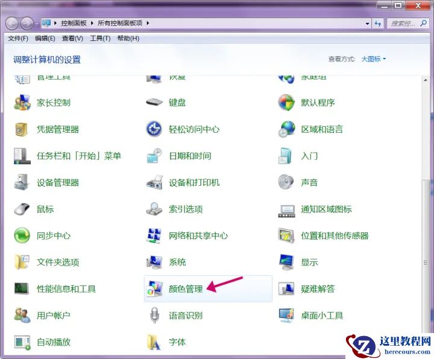Click the 日期和时间 calendar icon

coord(154,156)
